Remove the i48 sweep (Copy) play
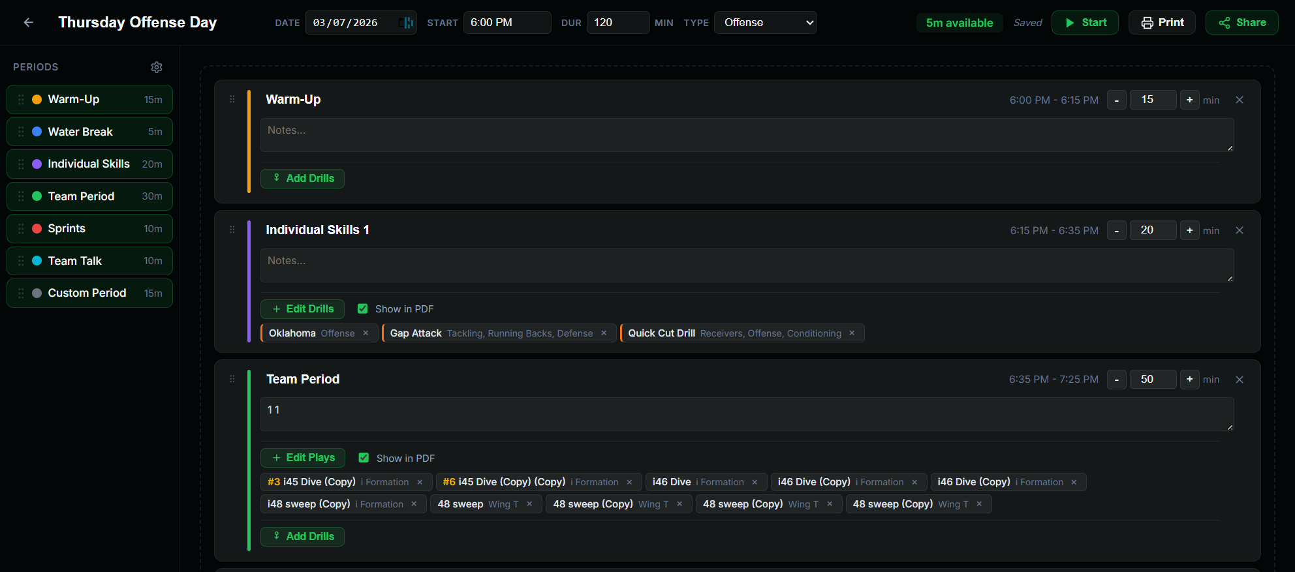This screenshot has width=1295, height=572. click(414, 504)
